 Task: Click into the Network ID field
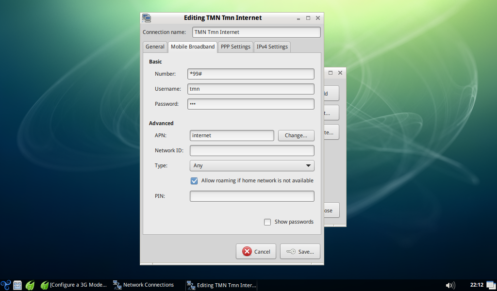coord(252,151)
